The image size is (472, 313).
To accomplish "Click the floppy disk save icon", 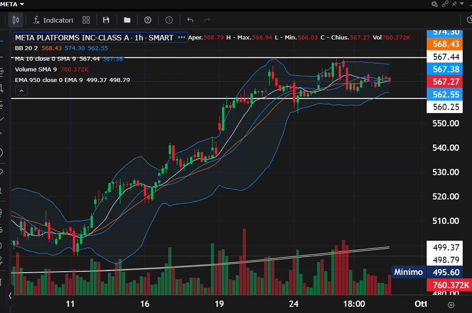I will (106, 20).
